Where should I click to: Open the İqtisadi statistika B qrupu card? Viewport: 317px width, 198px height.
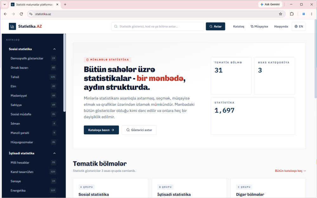pos(189,188)
